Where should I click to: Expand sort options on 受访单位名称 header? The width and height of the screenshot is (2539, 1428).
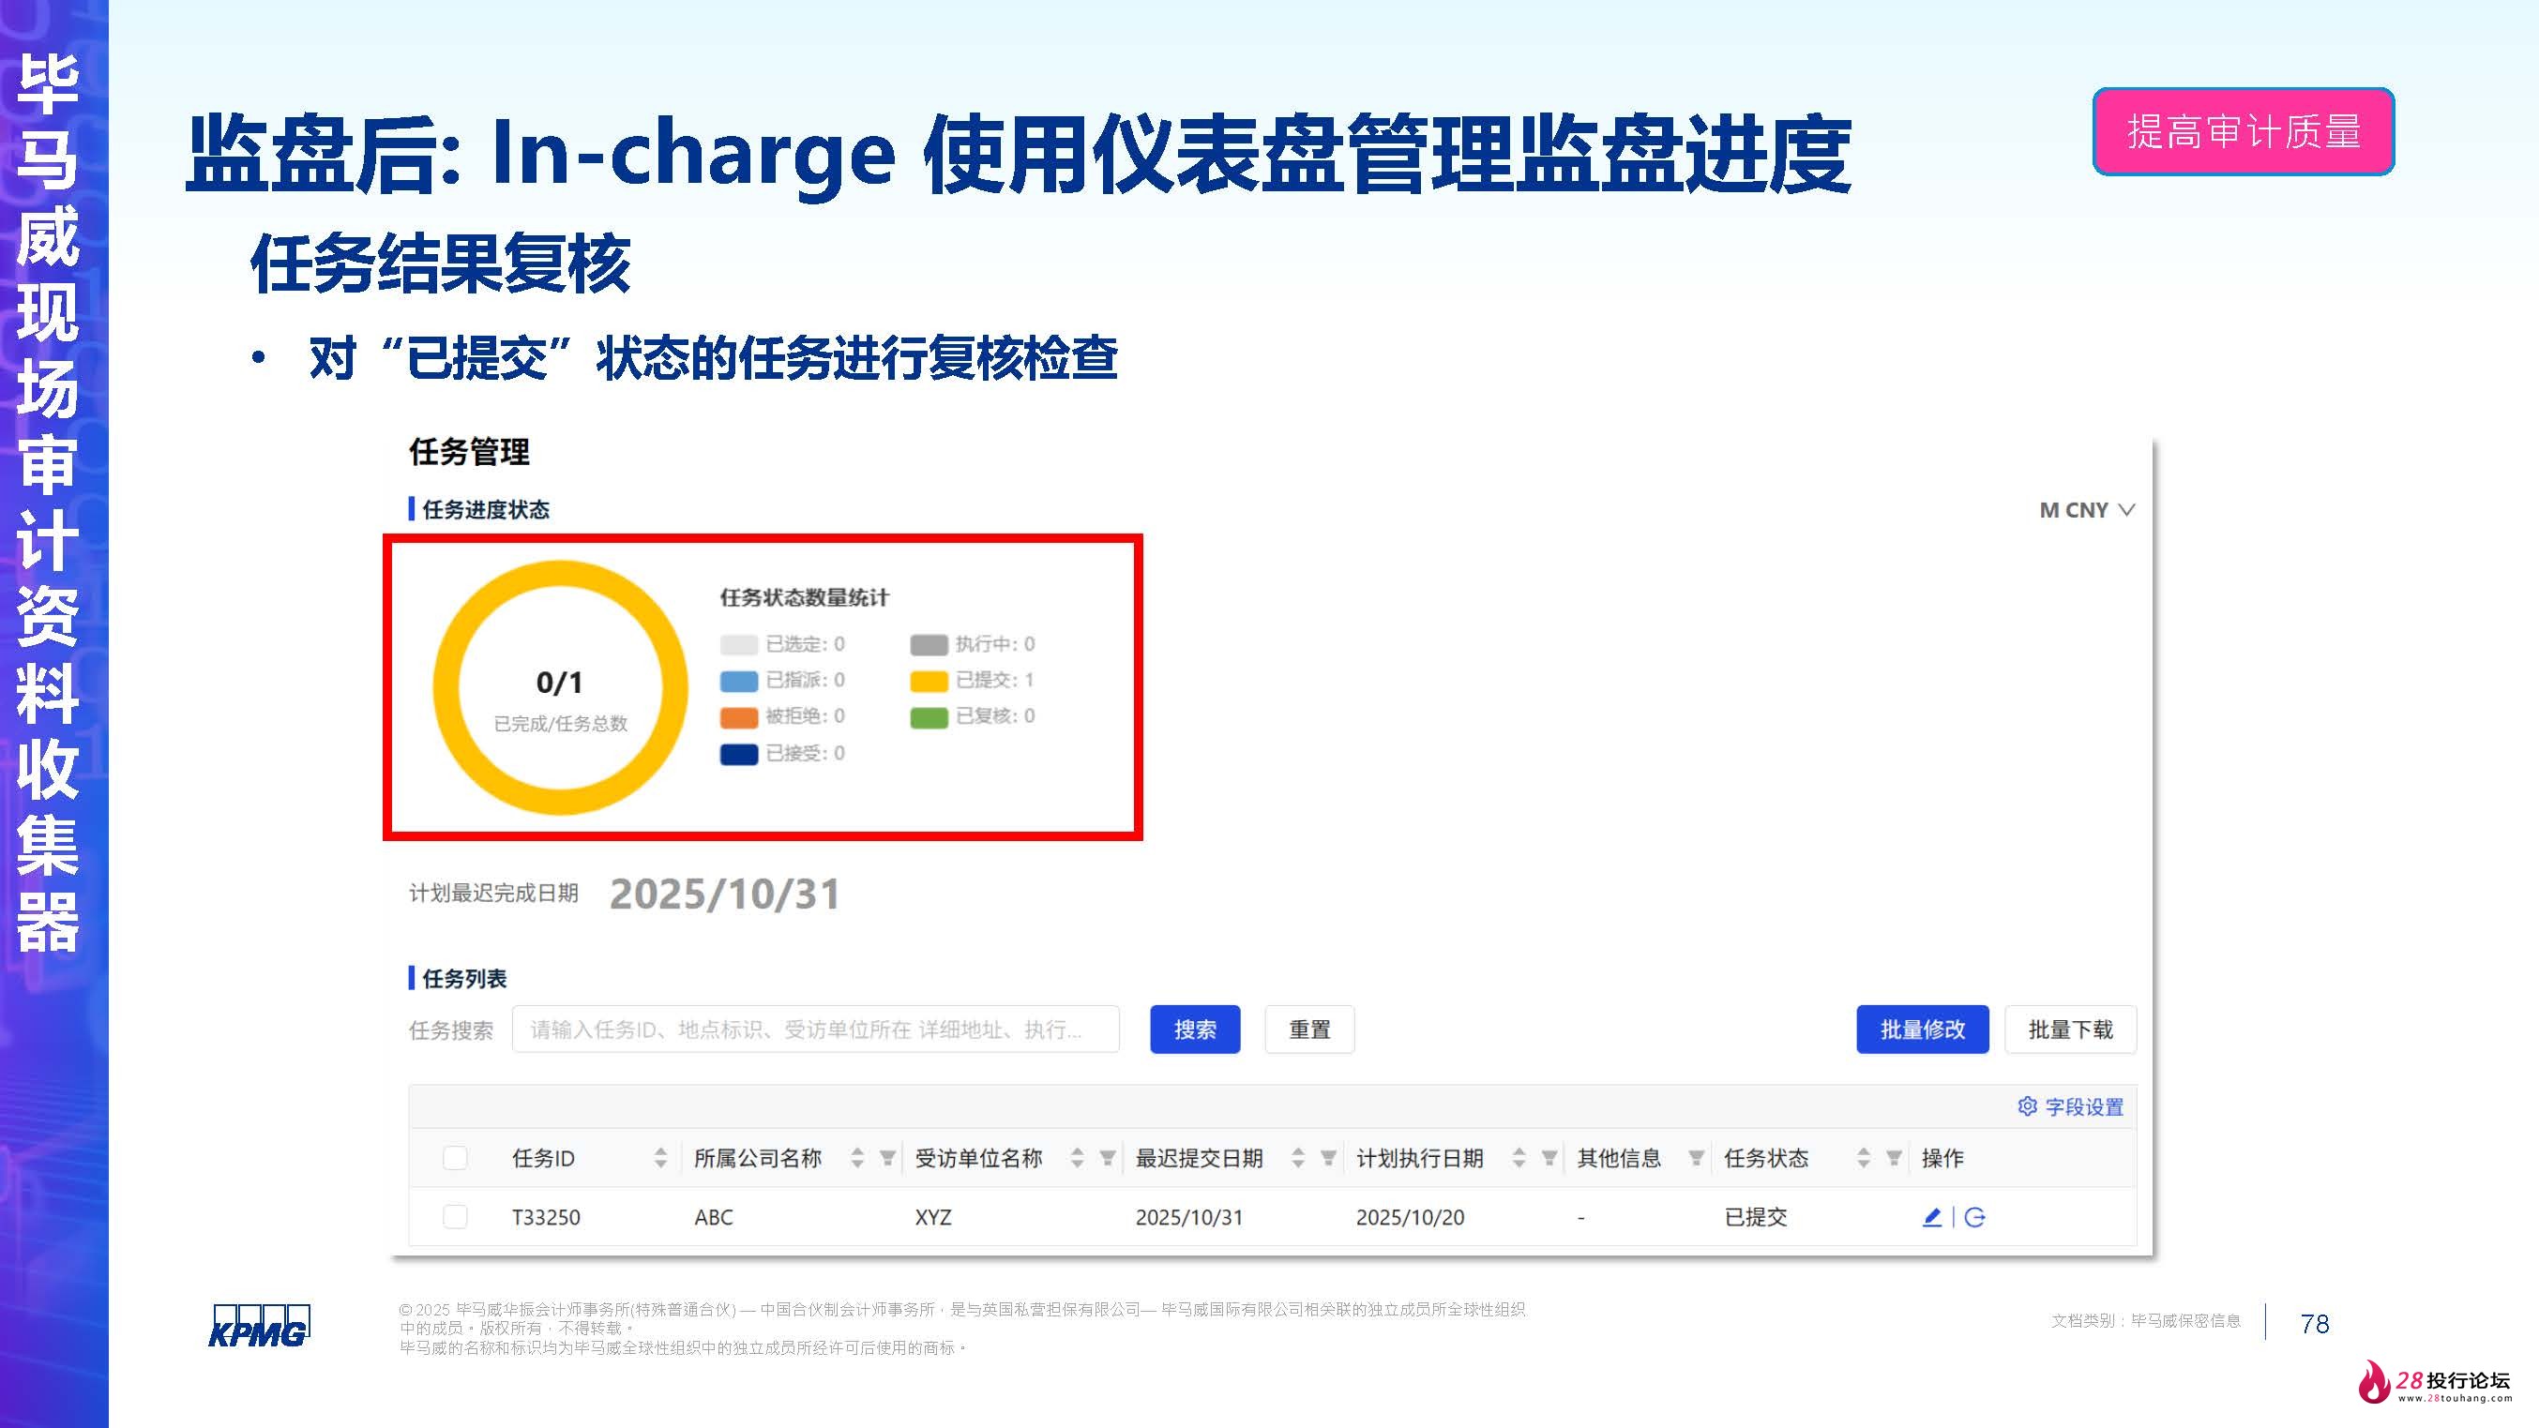pos(1079,1159)
